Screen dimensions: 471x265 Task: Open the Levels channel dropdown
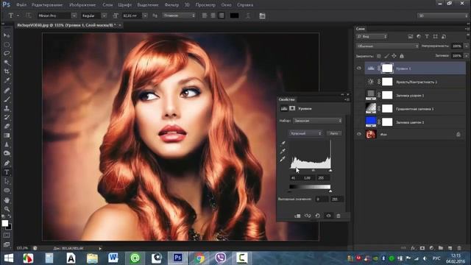pos(306,133)
